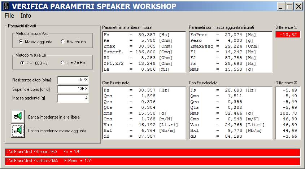Click Vas = 46,192 Litri row

click(141, 125)
